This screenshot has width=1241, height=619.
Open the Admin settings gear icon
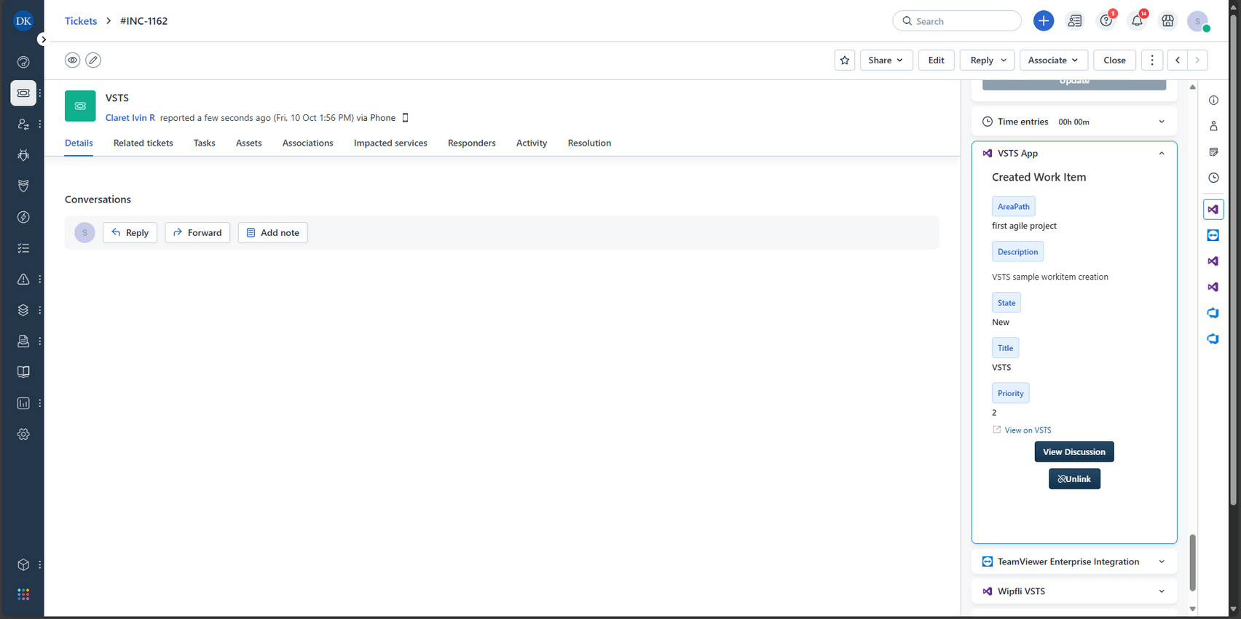[x=23, y=434]
